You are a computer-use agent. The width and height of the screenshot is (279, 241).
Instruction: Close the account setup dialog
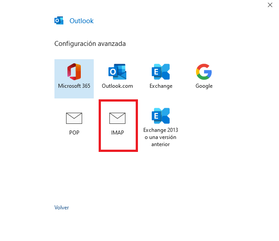coord(270,5)
